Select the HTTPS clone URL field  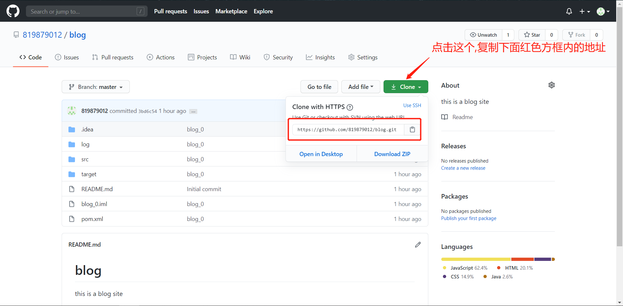coord(348,129)
